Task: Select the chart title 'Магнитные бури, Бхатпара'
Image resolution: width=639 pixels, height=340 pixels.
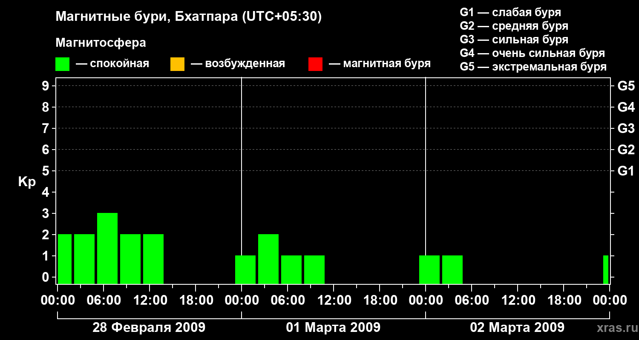Action: [147, 17]
